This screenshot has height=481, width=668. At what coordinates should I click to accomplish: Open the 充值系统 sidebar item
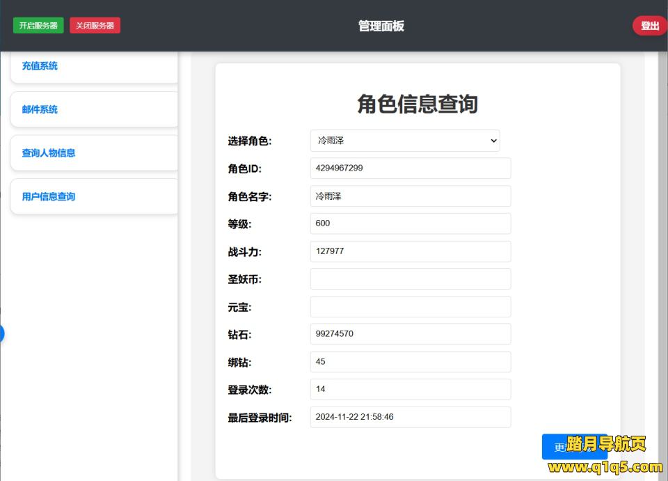pyautogui.click(x=94, y=67)
